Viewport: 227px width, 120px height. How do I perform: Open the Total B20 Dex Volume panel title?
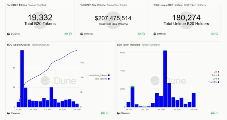(x=93, y=5)
